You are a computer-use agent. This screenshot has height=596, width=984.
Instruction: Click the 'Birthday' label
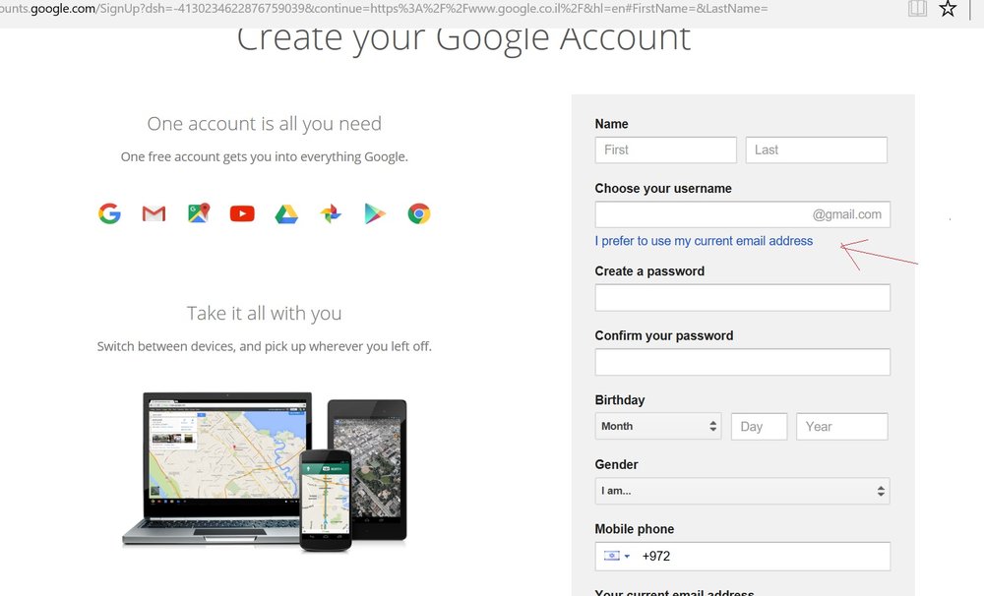click(x=620, y=399)
